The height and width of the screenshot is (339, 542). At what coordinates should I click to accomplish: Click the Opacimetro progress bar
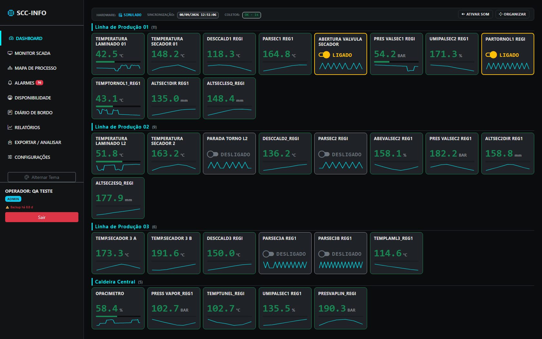point(118,316)
